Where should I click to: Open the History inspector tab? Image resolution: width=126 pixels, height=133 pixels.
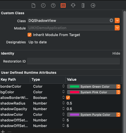[43, 5]
